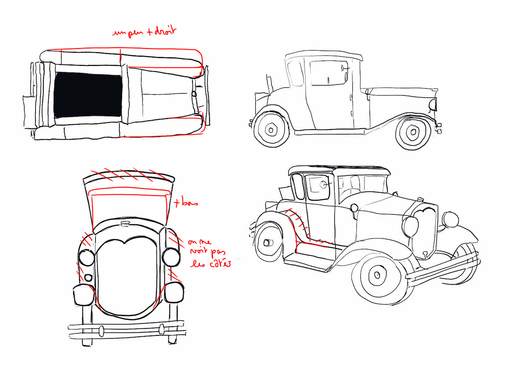Click the "on ne voit pas les côtés" note

[x=209, y=254]
